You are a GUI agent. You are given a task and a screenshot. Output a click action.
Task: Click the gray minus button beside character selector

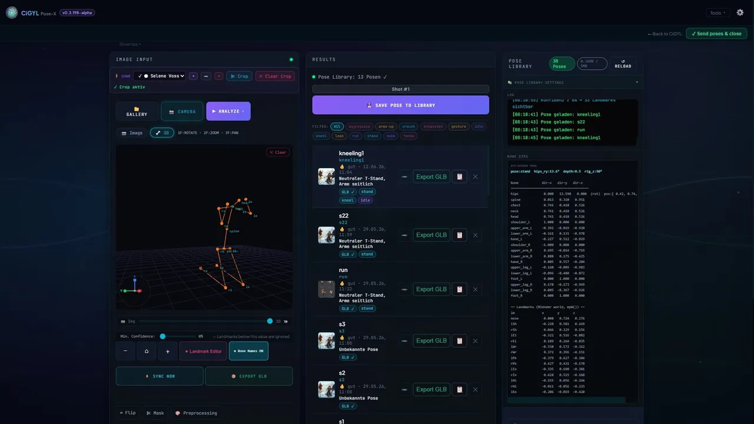pos(206,76)
